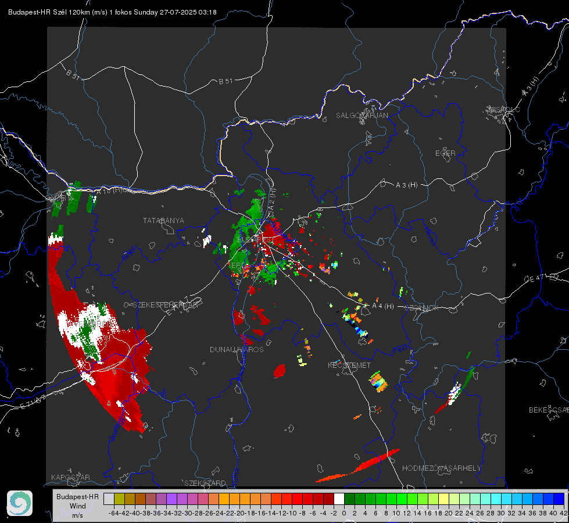This screenshot has height=523, width=569.
Task: Click the KAPOSVÁR city label
Action: [x=70, y=477]
